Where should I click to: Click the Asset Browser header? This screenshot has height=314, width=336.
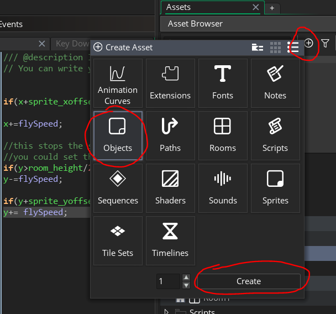tap(248, 24)
